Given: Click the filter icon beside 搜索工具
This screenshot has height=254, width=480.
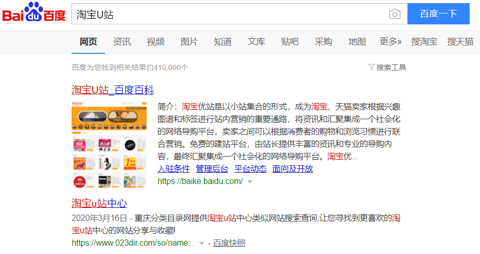Looking at the screenshot, I should (x=371, y=67).
